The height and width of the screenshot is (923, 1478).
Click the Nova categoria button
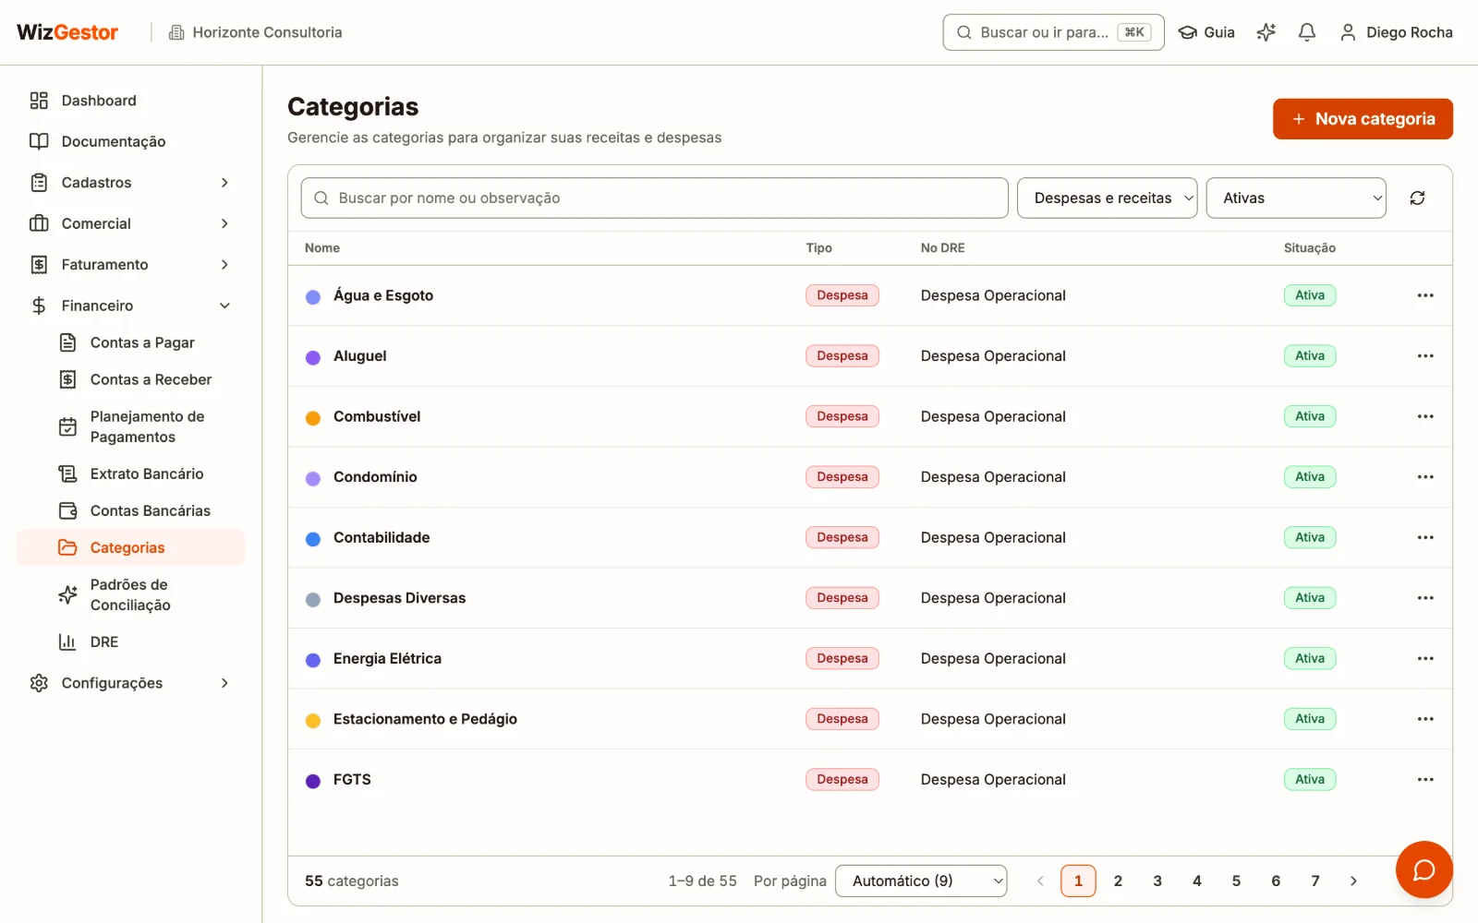click(1363, 119)
